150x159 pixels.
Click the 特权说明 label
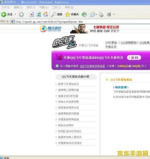[122, 87]
